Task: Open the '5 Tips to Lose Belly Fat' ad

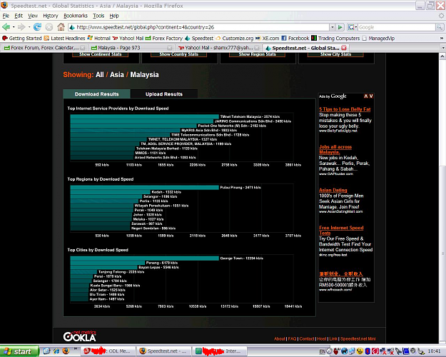Action: pyautogui.click(x=345, y=109)
